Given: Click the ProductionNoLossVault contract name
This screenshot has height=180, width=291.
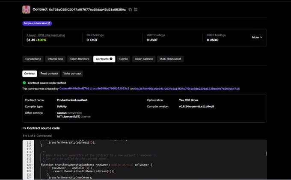Looking at the screenshot, I should (x=72, y=100).
